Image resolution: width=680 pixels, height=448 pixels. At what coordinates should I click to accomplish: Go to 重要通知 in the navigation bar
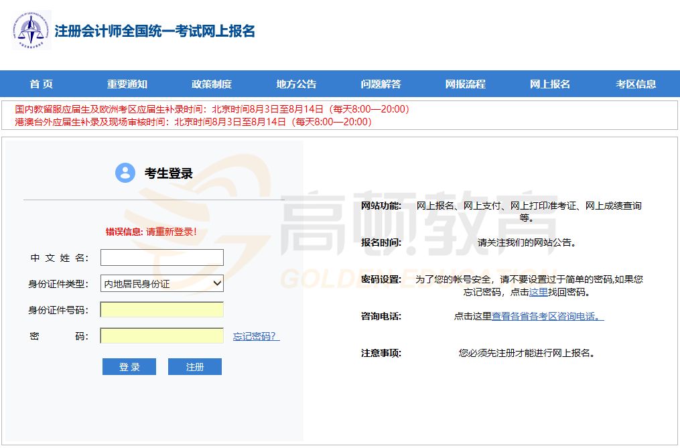coord(127,84)
